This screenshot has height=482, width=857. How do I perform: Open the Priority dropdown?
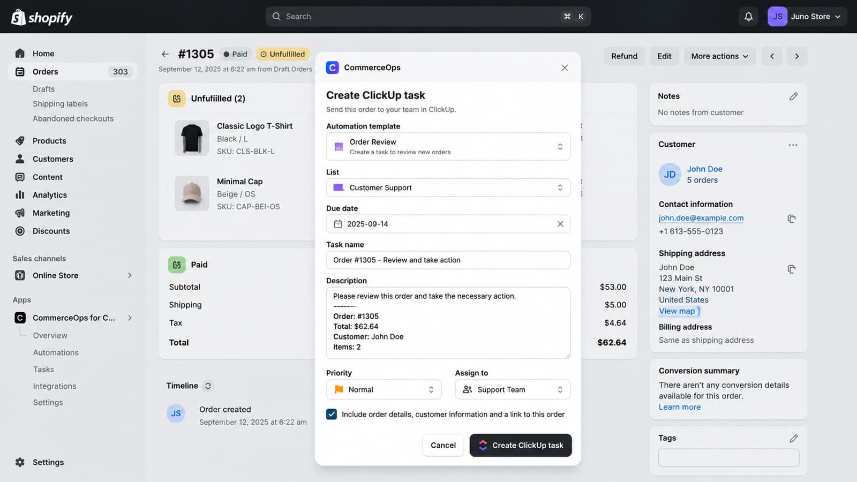pyautogui.click(x=384, y=389)
